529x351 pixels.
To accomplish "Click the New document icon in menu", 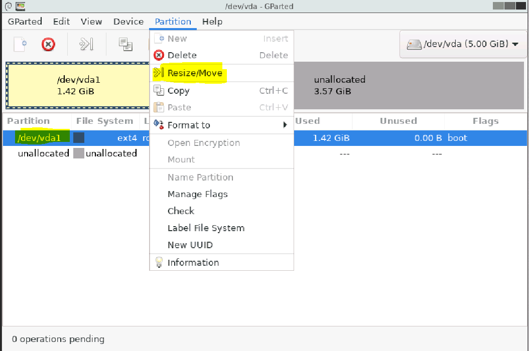I will (x=159, y=38).
